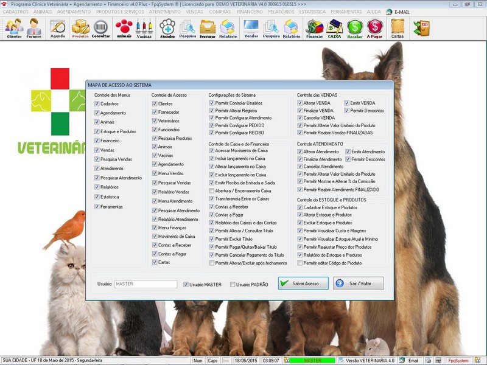Open the Produtos boxes icon
Viewport: 487px width, 365px height.
pyautogui.click(x=80, y=28)
